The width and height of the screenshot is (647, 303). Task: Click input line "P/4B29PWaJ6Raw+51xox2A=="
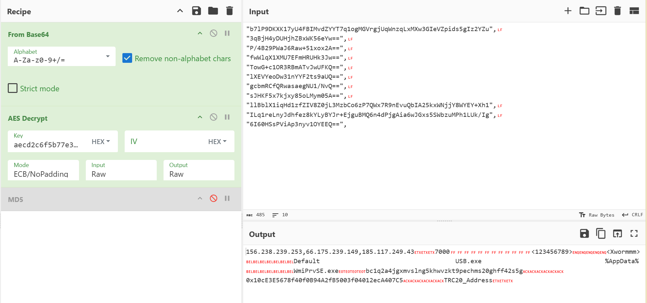(297, 48)
